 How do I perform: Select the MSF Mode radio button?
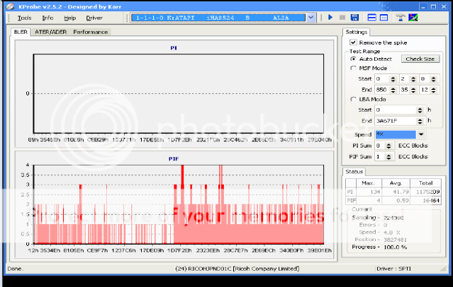click(x=354, y=69)
